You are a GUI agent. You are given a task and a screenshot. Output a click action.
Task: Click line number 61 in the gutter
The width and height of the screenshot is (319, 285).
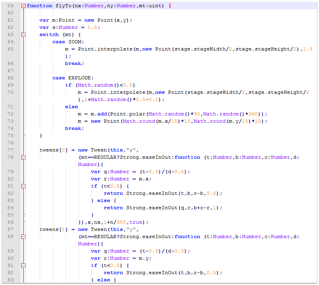click(x=10, y=20)
